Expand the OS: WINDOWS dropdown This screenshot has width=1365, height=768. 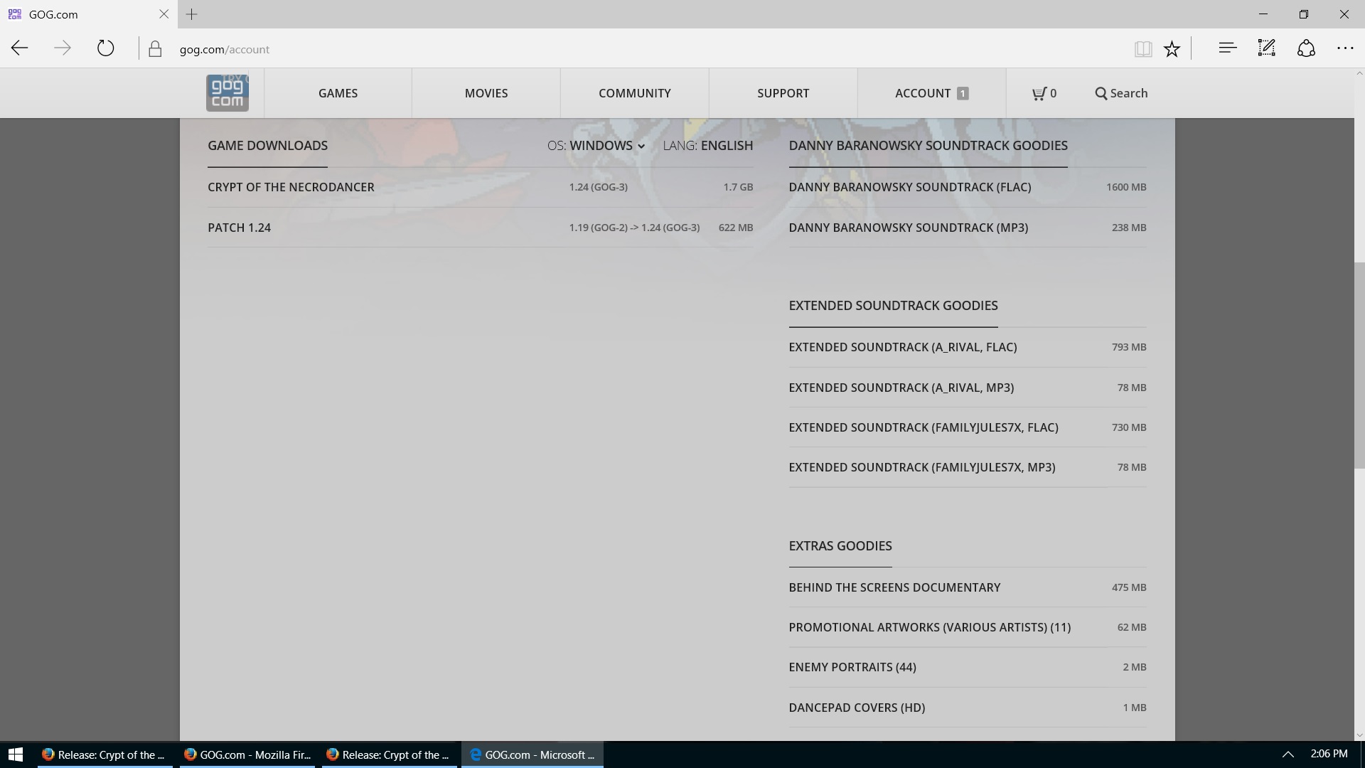coord(596,146)
